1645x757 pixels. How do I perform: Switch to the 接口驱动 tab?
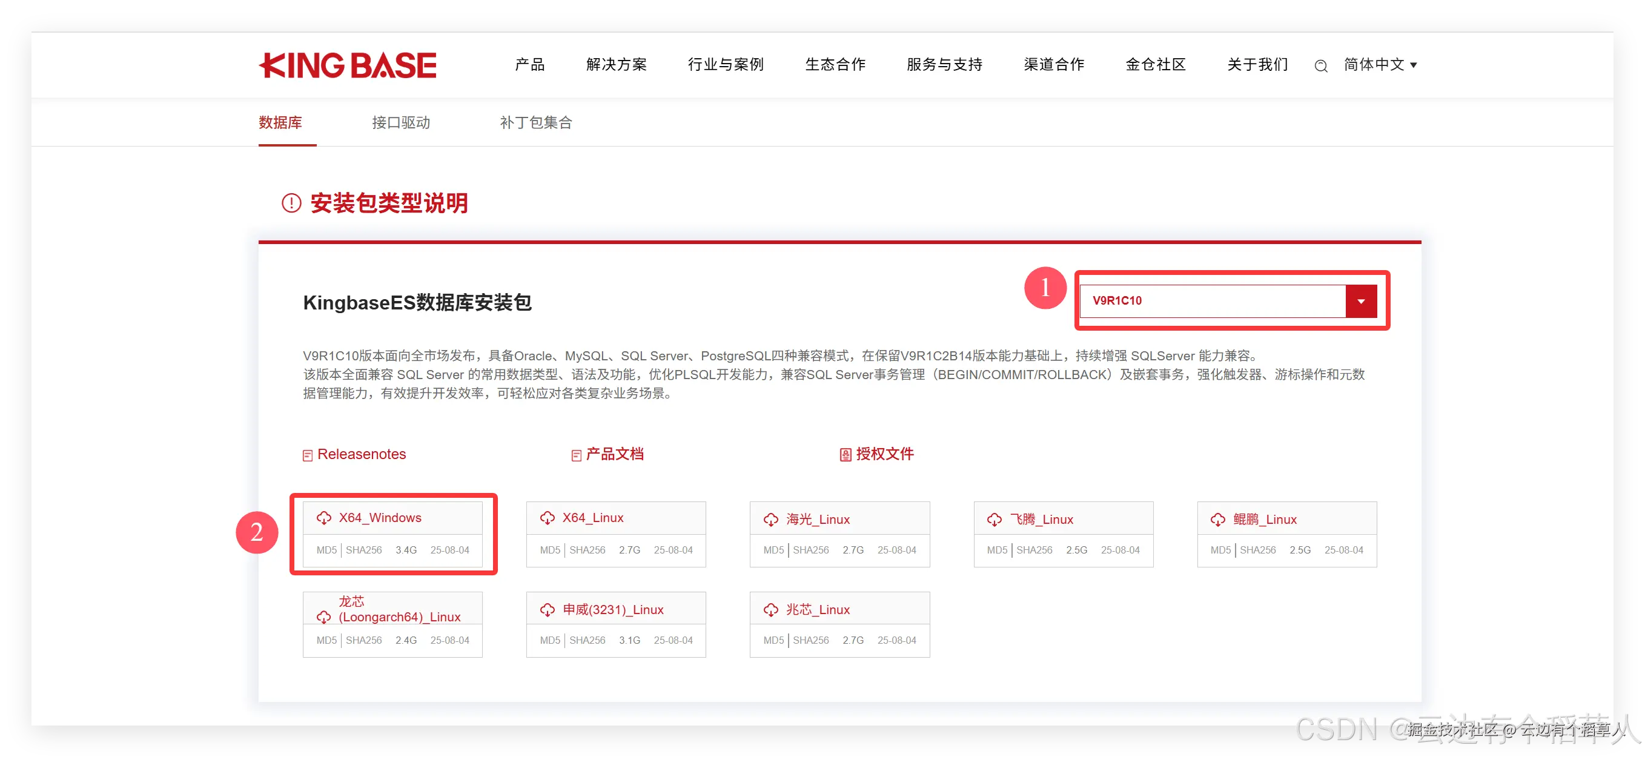coord(401,122)
